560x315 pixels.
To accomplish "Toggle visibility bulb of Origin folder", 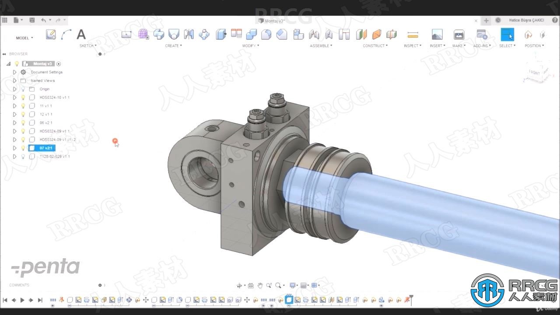I will 23,89.
